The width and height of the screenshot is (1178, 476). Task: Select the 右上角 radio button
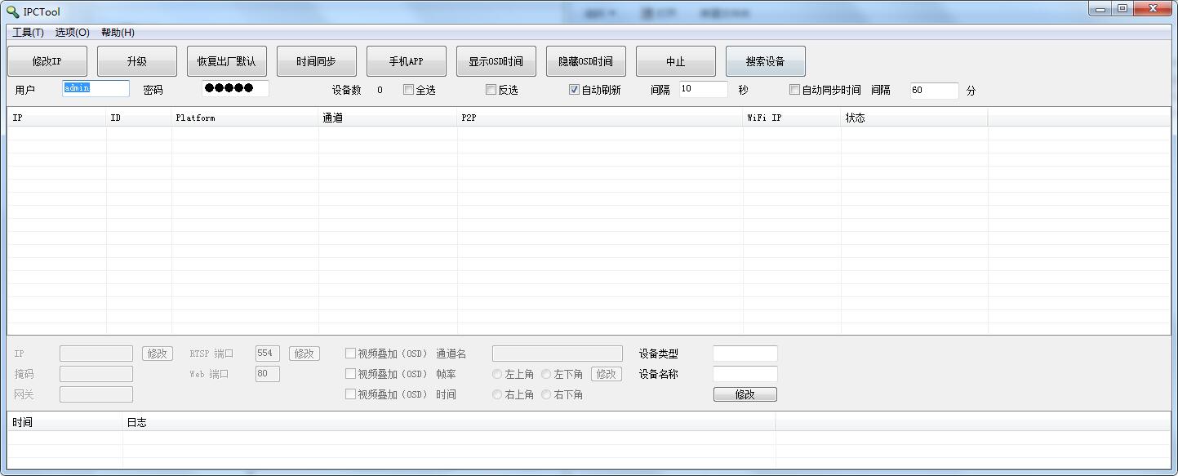click(x=497, y=394)
